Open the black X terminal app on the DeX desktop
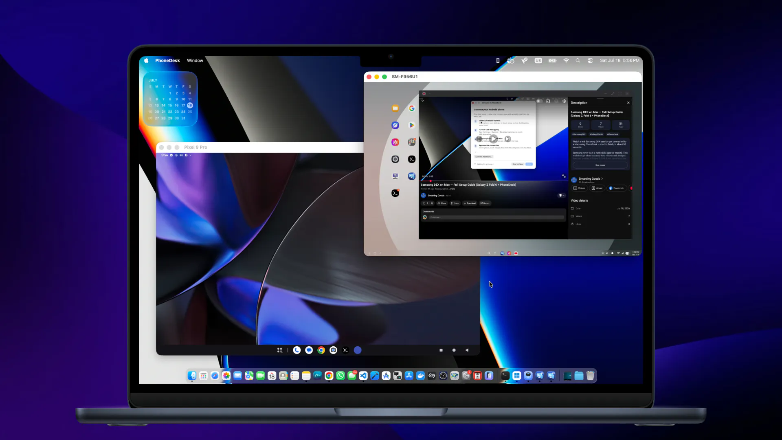The image size is (782, 440). 412,159
